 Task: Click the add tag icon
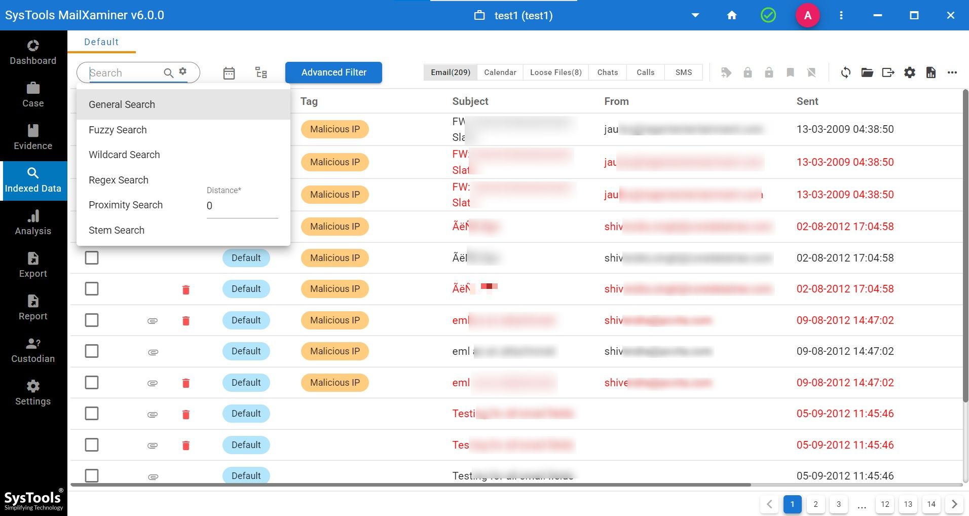pos(726,72)
